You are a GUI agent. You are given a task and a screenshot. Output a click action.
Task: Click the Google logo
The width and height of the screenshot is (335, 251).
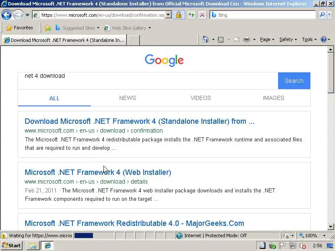click(164, 60)
